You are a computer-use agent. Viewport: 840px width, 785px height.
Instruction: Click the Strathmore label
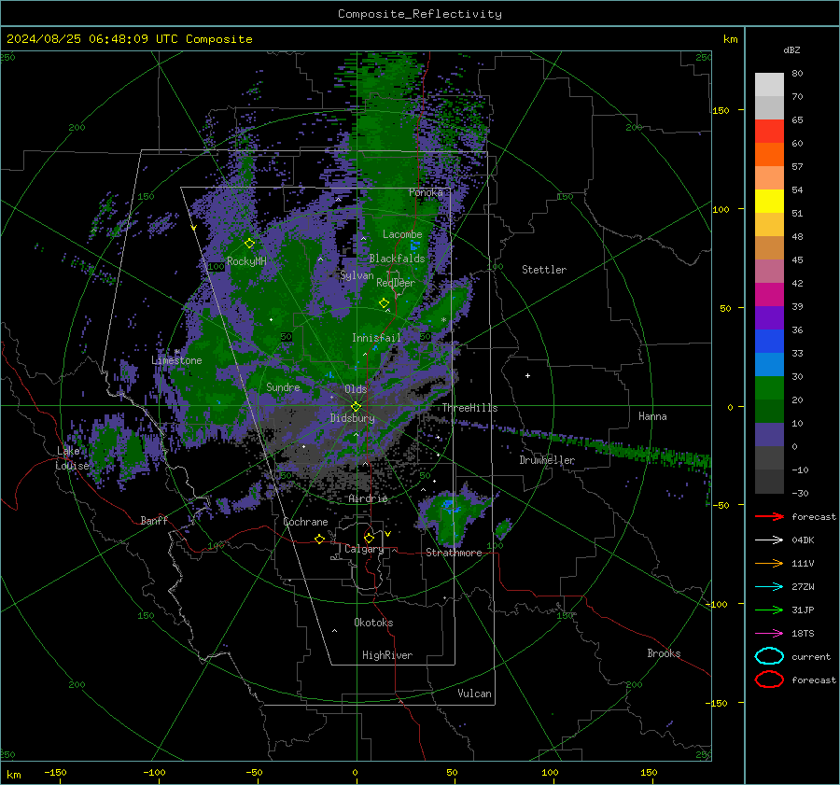pos(454,553)
